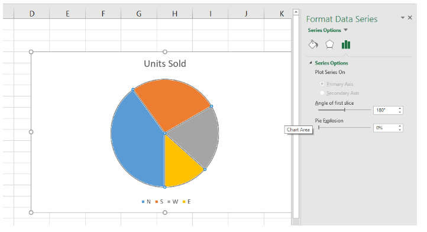Open the task pane options arrow
Screen dimensions: 427x232
[x=403, y=18]
